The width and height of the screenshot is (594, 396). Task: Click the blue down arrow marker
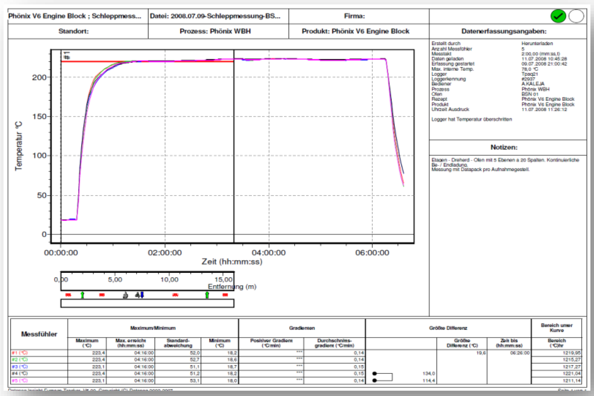click(x=142, y=295)
